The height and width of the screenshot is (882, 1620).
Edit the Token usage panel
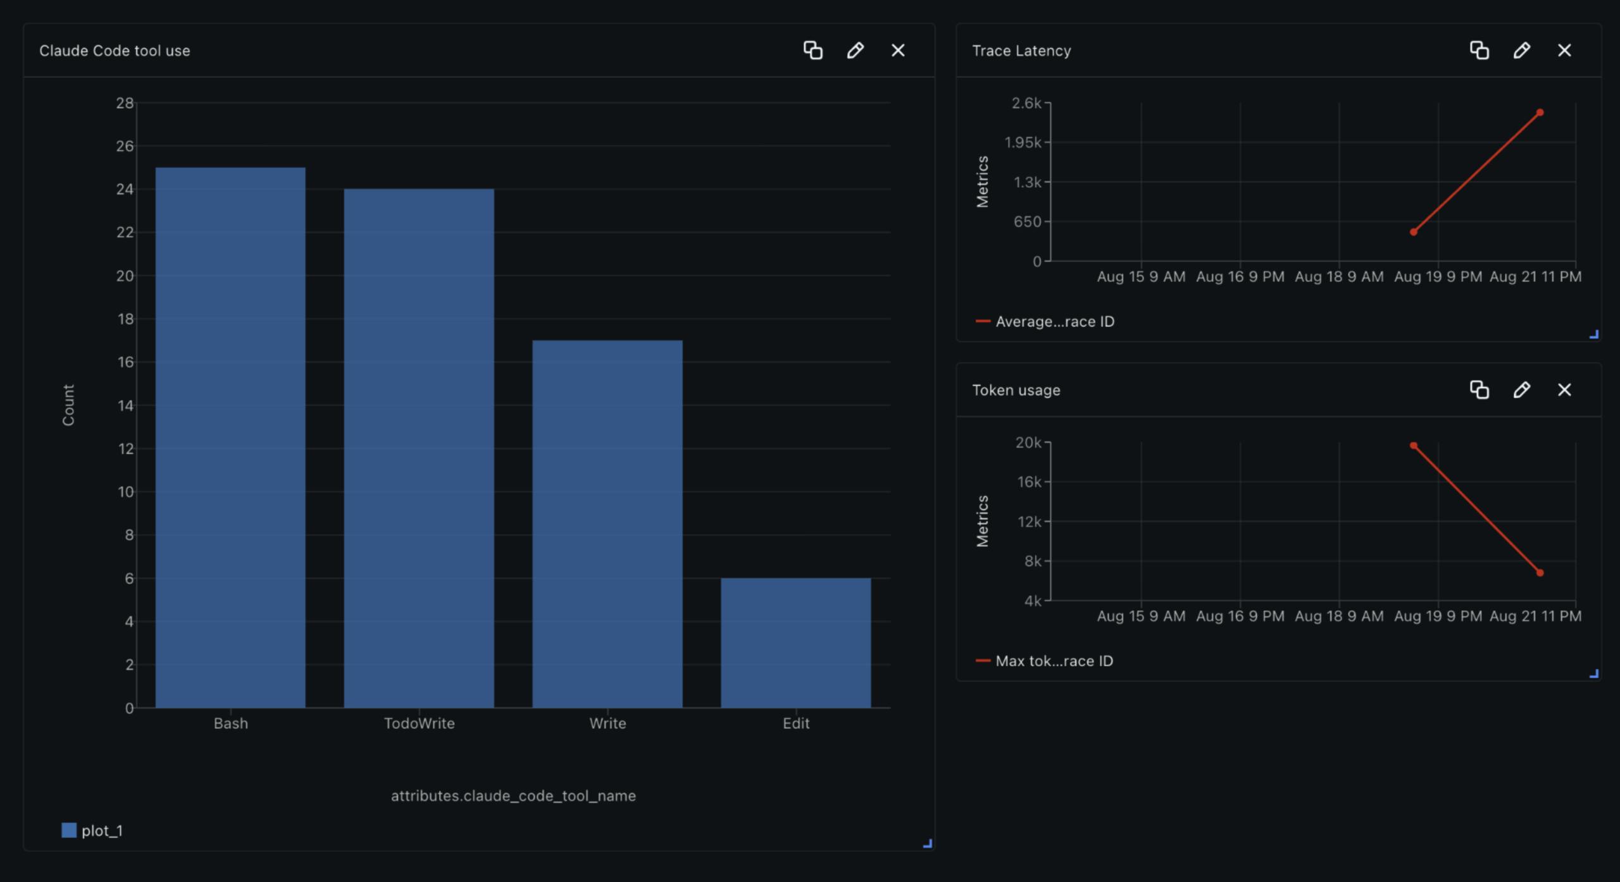[x=1521, y=389]
